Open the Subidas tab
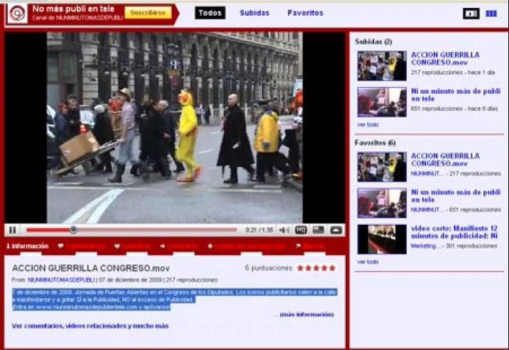The height and width of the screenshot is (350, 509). click(x=254, y=13)
